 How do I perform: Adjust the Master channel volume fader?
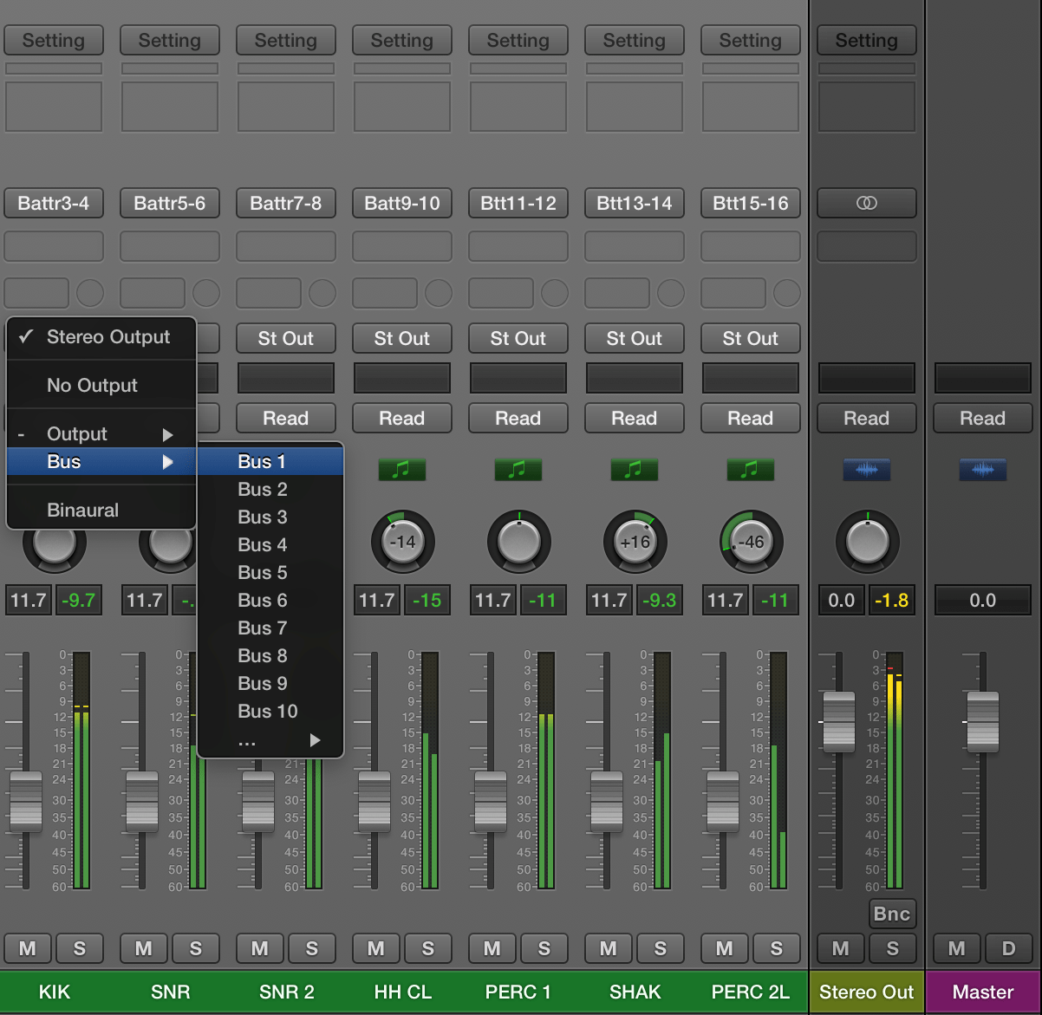(980, 722)
